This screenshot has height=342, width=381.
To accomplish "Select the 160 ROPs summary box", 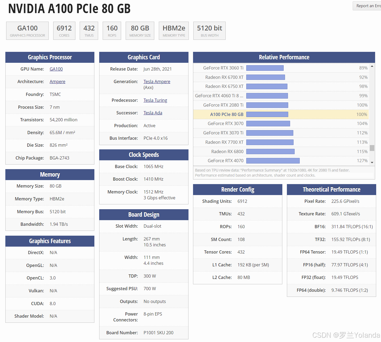I will click(112, 31).
